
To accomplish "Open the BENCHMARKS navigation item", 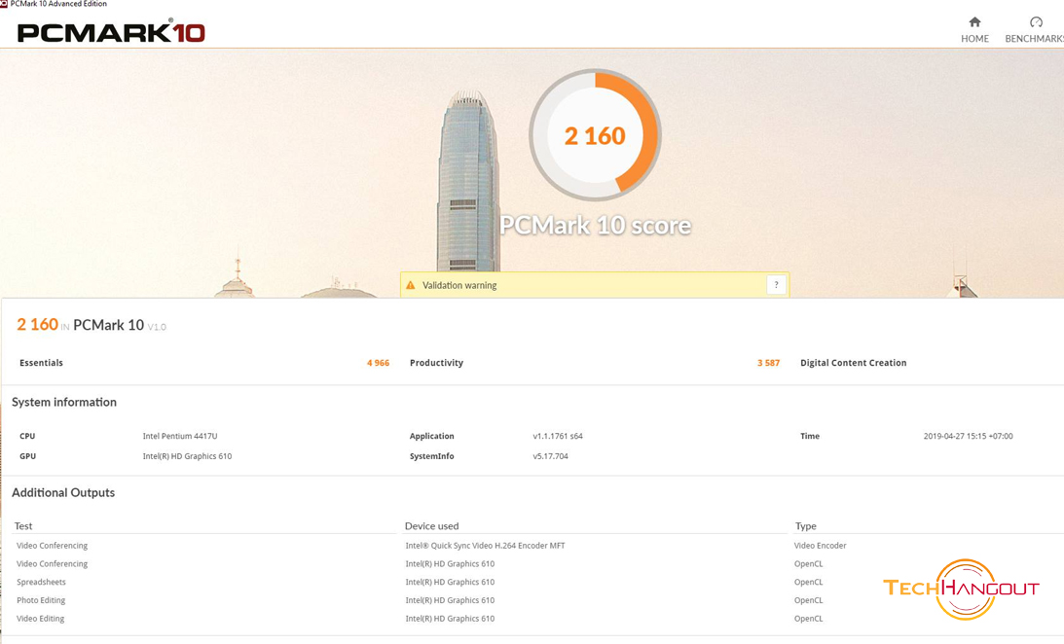I will pyautogui.click(x=1034, y=30).
